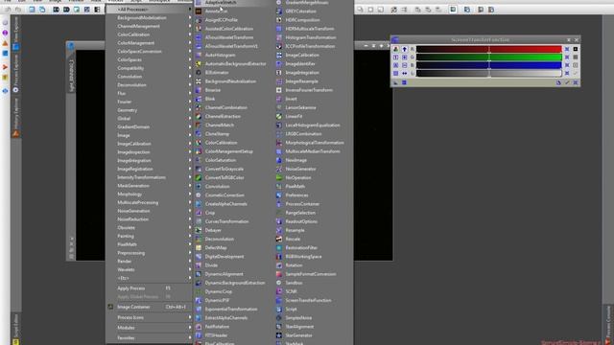Open the Modules submenu entry
The height and width of the screenshot is (345, 614).
pyautogui.click(x=150, y=328)
